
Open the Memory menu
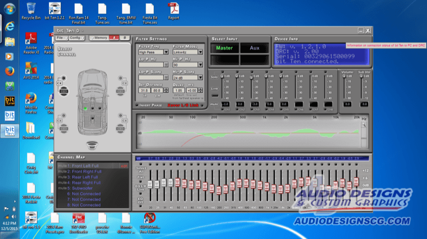pos(99,38)
